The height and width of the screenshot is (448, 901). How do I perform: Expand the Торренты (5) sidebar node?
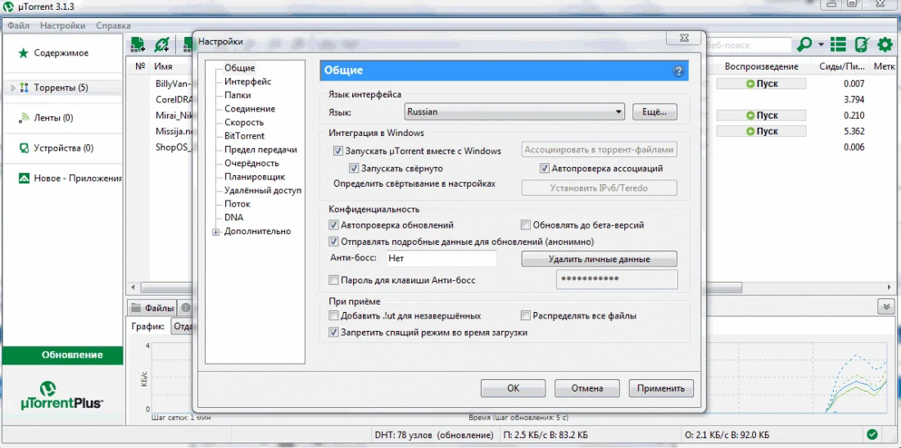point(13,88)
